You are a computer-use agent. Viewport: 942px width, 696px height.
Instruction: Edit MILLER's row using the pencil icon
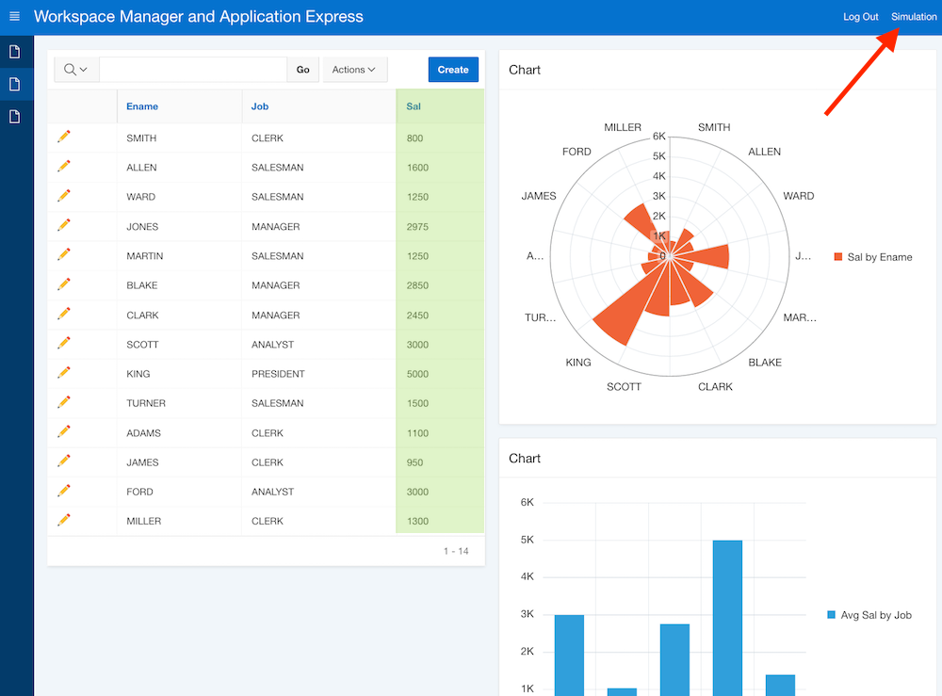coord(63,521)
